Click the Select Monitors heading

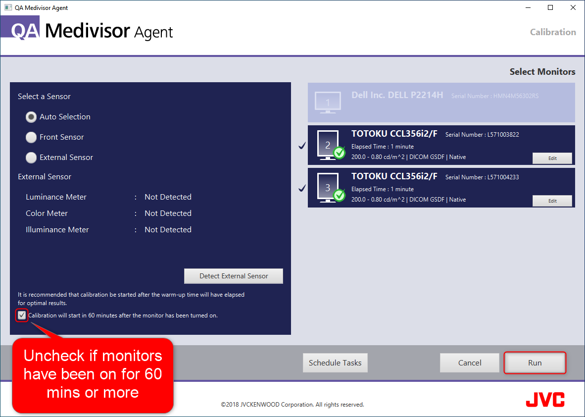542,72
